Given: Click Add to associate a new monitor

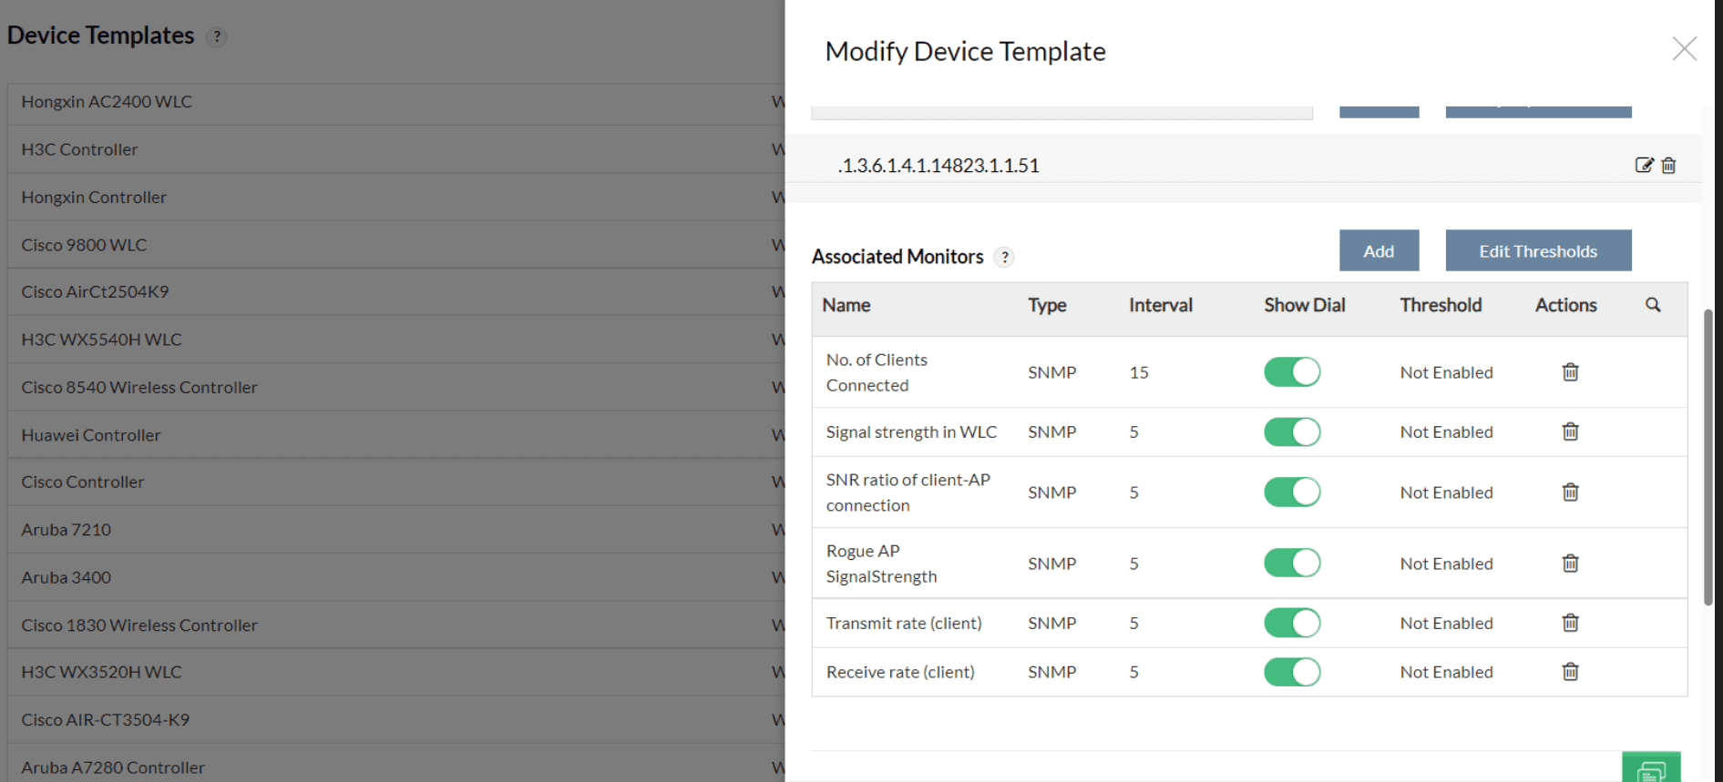Looking at the screenshot, I should tap(1379, 250).
